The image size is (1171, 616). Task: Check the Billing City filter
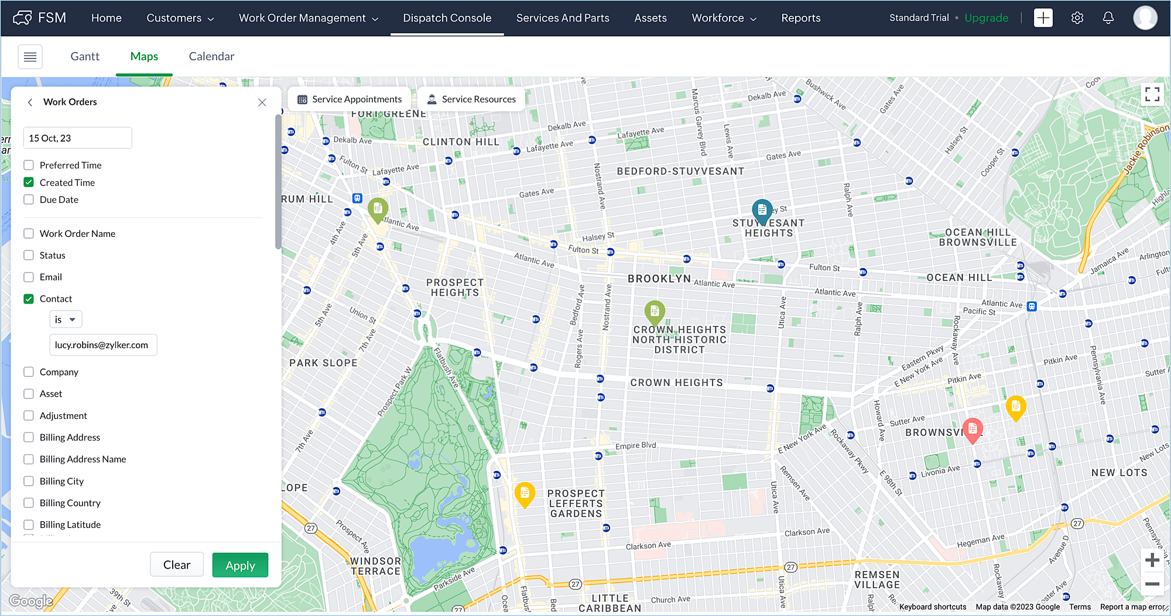pyautogui.click(x=29, y=481)
